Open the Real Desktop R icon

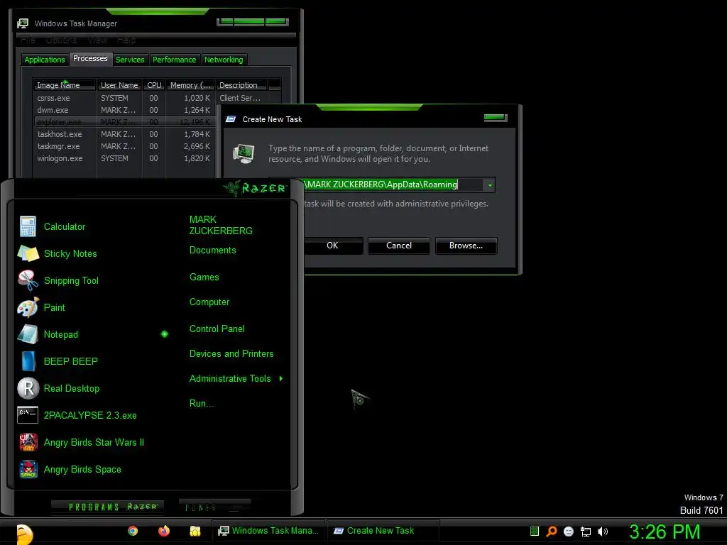click(x=28, y=388)
